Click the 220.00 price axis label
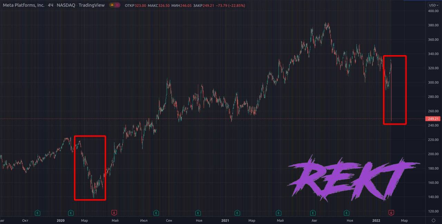442x224 pixels. (433, 140)
